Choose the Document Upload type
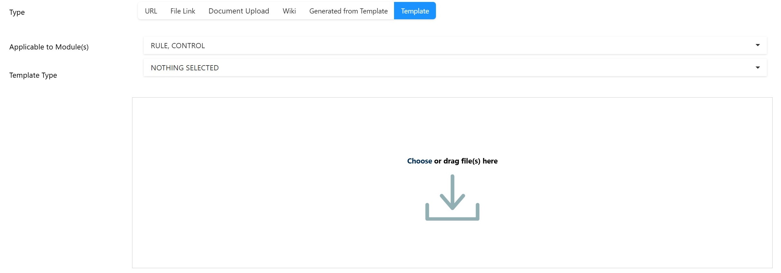781x273 pixels. 238,11
